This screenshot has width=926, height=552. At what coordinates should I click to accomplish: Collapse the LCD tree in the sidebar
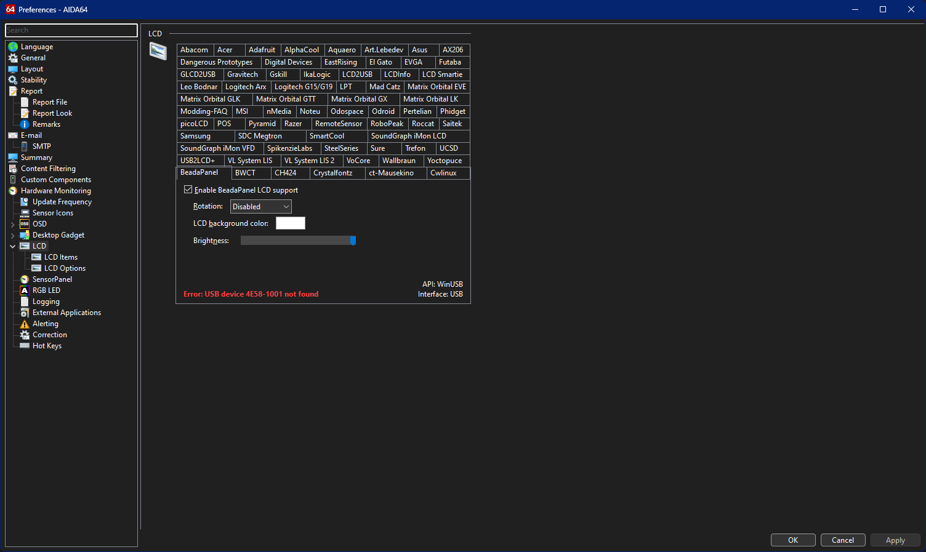(12, 246)
